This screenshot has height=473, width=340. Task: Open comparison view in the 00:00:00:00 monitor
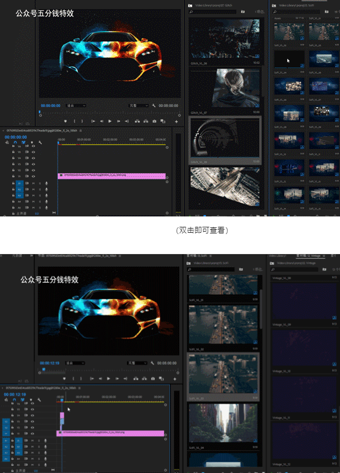[x=163, y=121]
